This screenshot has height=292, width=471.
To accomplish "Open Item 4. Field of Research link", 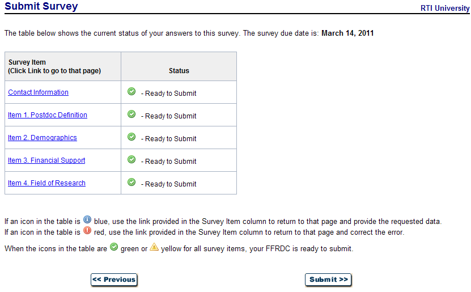I will 46,183.
